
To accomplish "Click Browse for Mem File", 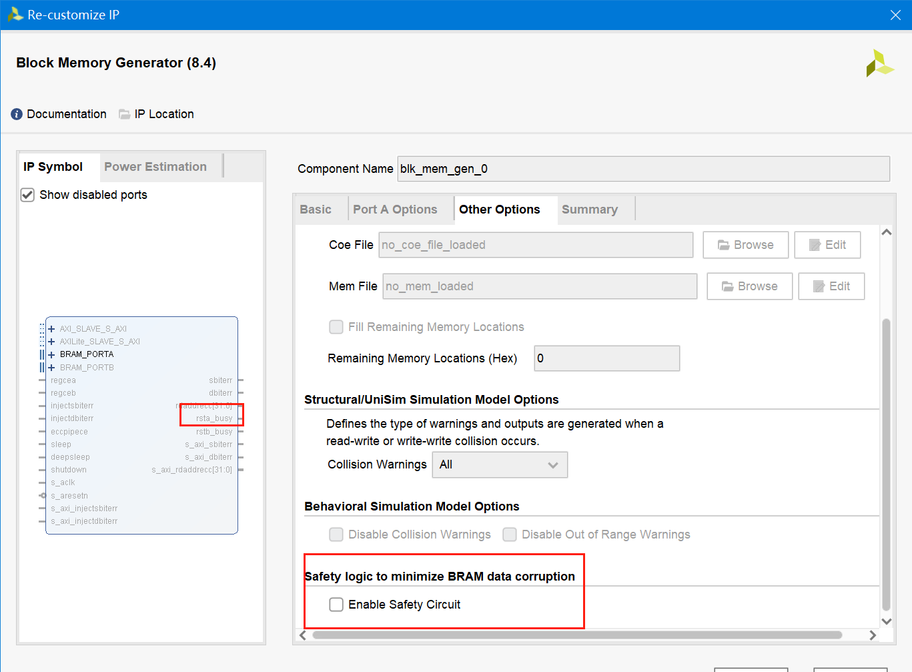I will [750, 286].
